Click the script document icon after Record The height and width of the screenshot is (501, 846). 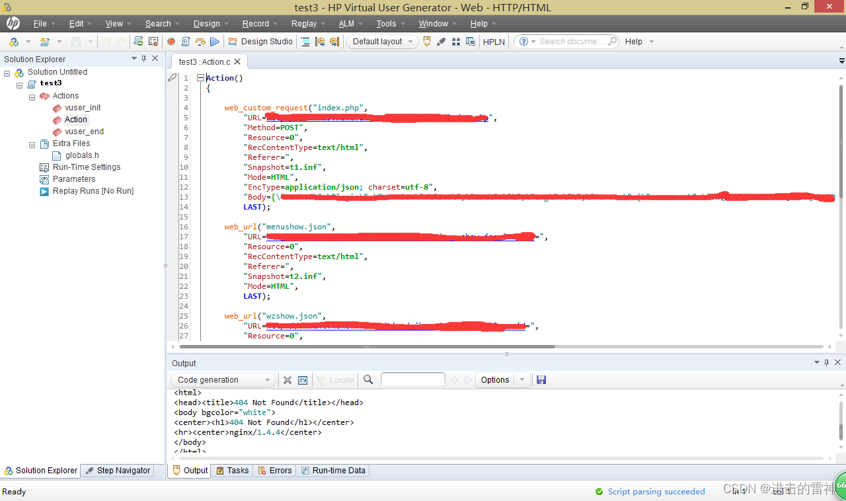tap(186, 42)
